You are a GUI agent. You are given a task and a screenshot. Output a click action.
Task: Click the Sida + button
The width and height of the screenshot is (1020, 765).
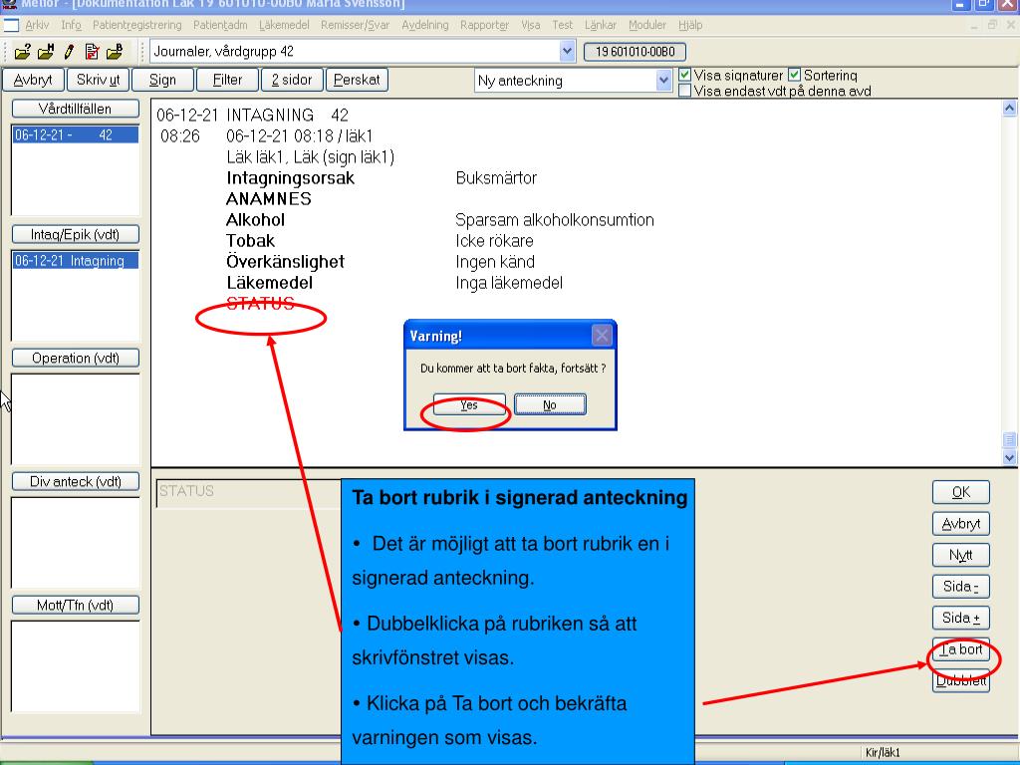point(961,618)
